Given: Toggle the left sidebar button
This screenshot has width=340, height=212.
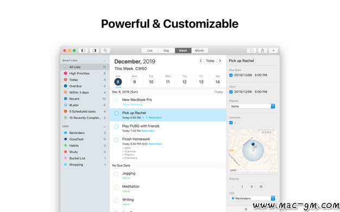Looking at the screenshot, I should click(83, 50).
